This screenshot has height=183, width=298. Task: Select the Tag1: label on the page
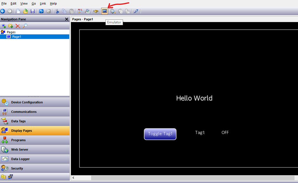click(x=200, y=133)
